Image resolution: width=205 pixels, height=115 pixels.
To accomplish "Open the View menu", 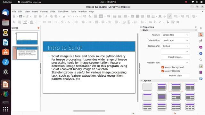I will pos(27,11).
